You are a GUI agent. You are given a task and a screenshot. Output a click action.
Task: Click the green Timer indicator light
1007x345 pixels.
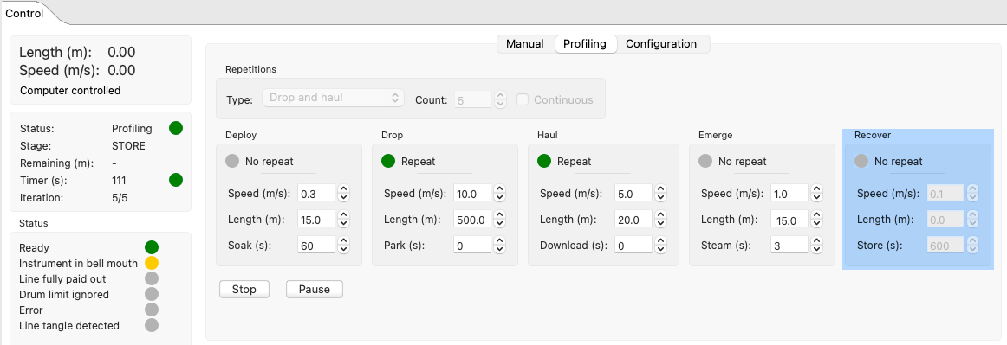click(x=175, y=180)
